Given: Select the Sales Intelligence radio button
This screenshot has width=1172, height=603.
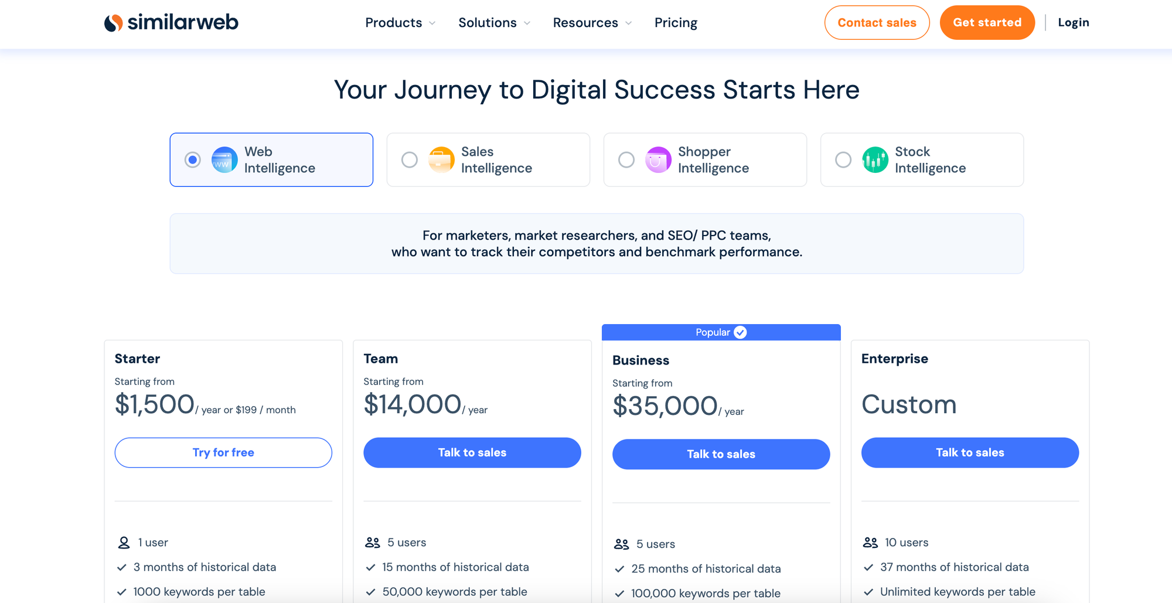Looking at the screenshot, I should click(410, 160).
